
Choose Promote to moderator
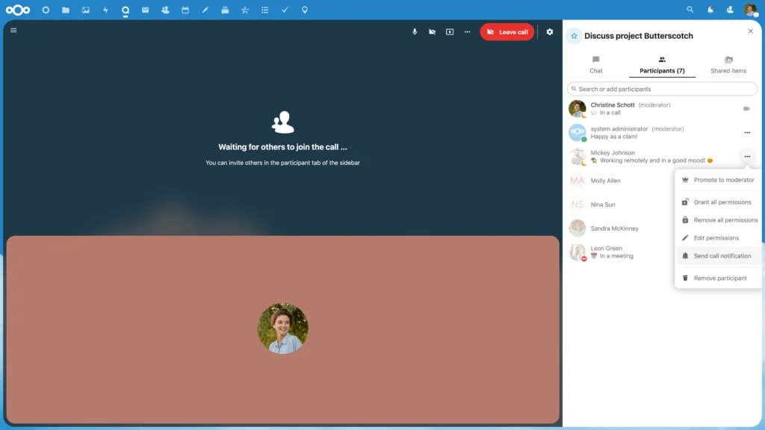(719, 180)
